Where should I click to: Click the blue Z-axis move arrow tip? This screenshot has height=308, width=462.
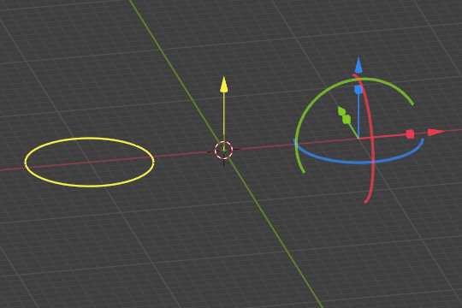coord(358,65)
